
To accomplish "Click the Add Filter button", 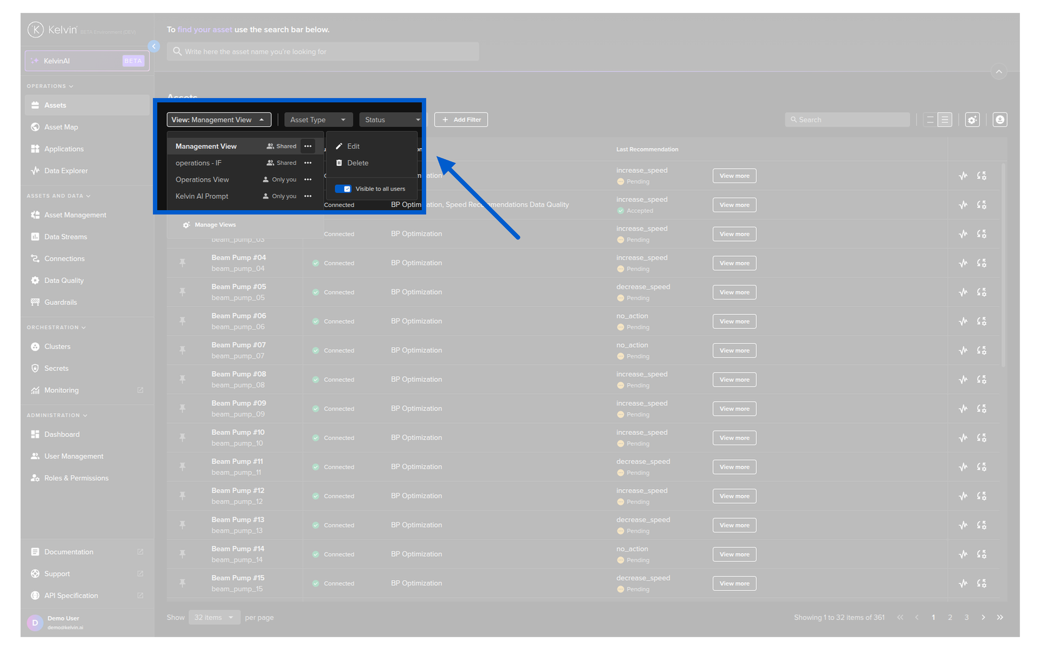I will [x=461, y=120].
